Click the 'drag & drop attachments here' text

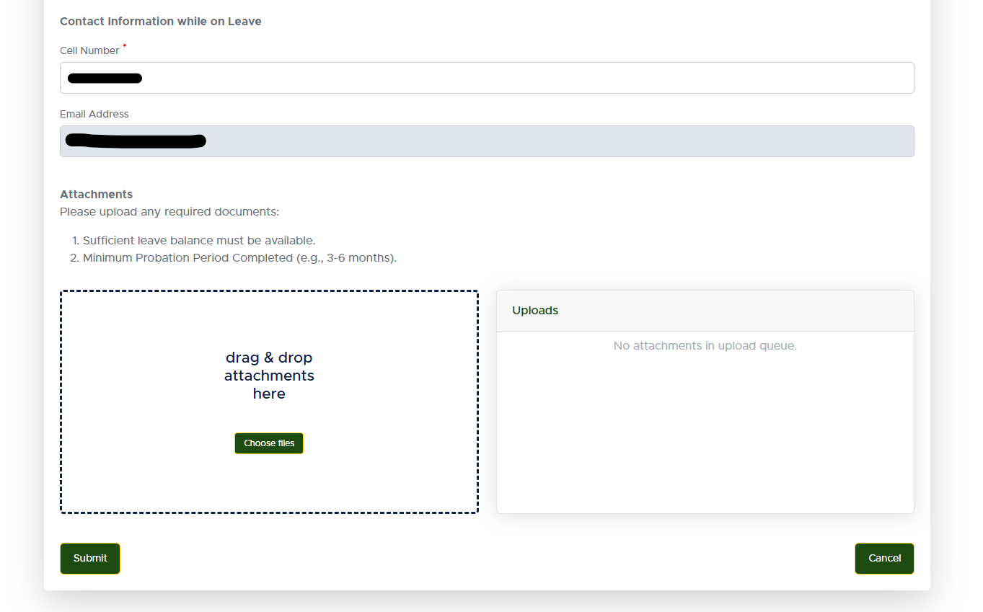click(269, 376)
